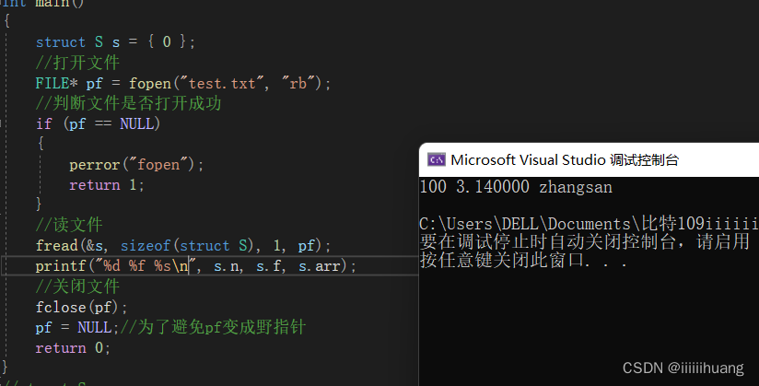Click the pf = NULL; statement
The height and width of the screenshot is (386, 759).
coord(77,327)
